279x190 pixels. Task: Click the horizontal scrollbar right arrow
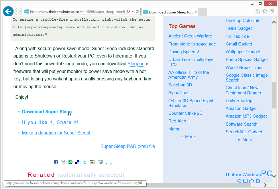[x=265, y=185]
